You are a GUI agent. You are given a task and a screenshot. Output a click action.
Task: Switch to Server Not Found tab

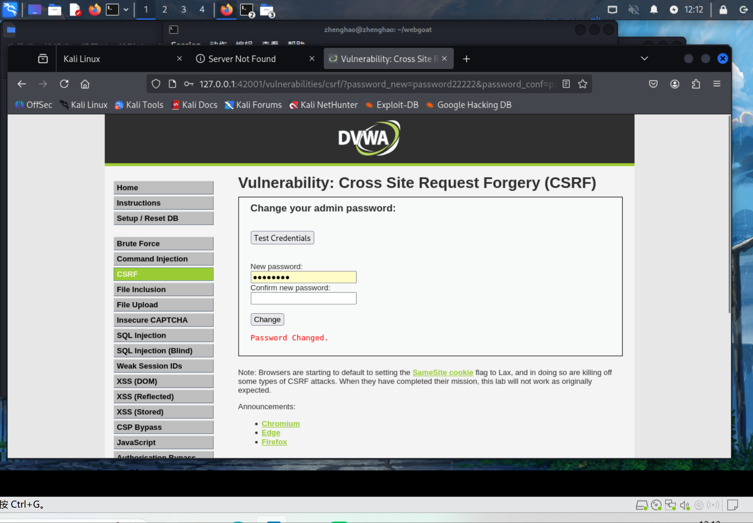[x=242, y=59]
